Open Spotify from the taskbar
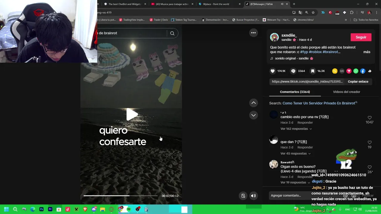The height and width of the screenshot is (214, 381). [x=129, y=209]
